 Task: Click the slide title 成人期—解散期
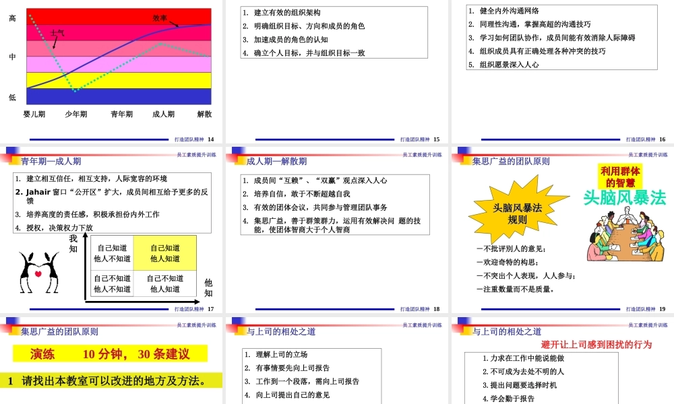pyautogui.click(x=277, y=161)
